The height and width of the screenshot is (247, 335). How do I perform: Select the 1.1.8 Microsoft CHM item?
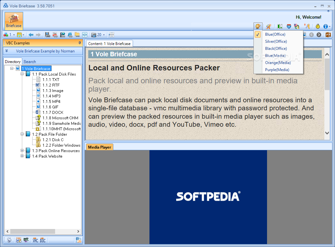(60, 118)
